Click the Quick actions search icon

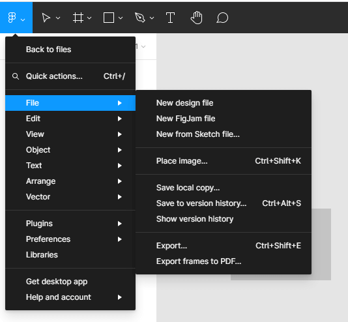pyautogui.click(x=15, y=76)
